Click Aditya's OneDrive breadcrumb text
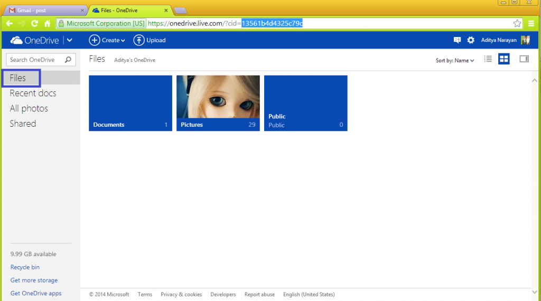 [135, 60]
